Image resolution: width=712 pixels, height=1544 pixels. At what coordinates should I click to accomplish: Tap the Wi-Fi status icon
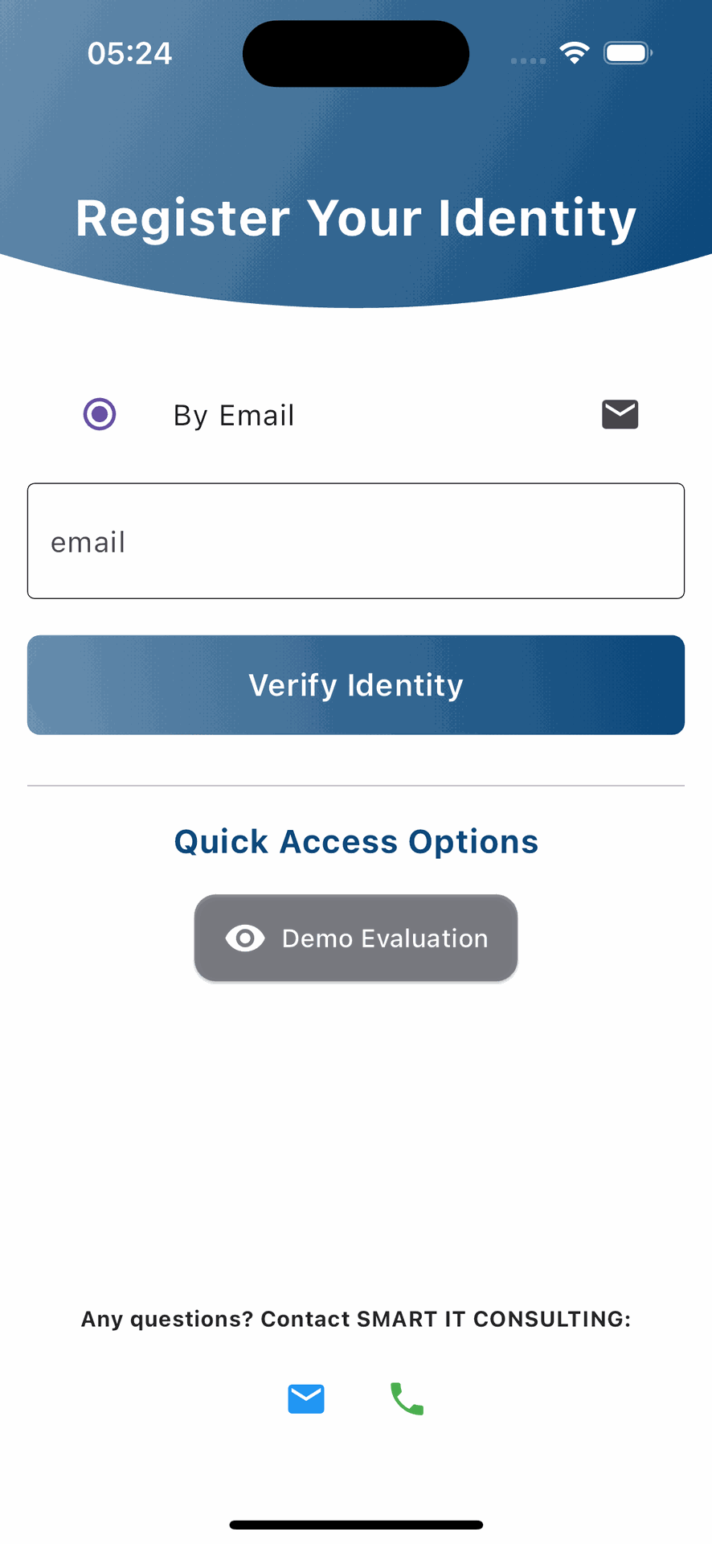pos(575,54)
